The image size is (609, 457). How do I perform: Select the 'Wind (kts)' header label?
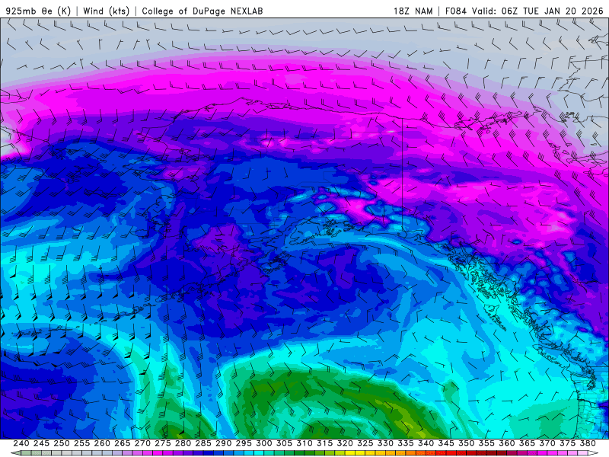[106, 11]
